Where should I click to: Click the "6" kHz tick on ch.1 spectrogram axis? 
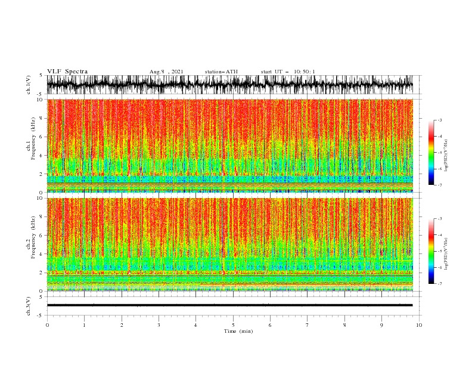41,137
